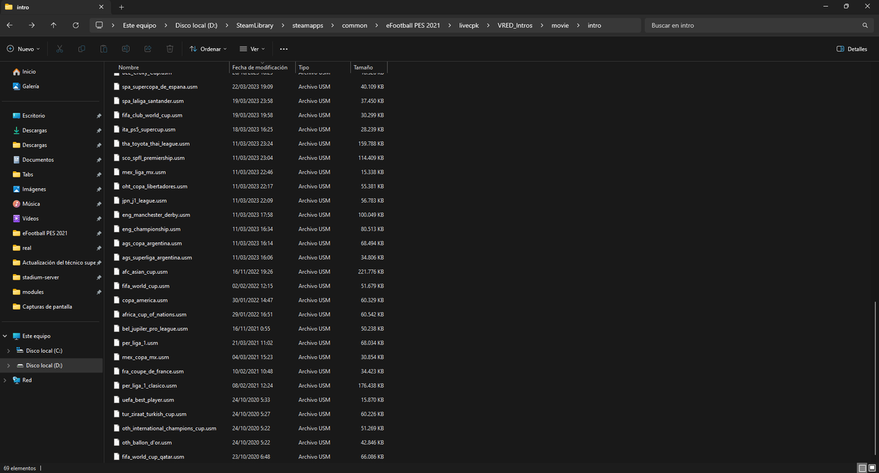Expand the Red network node
The image size is (879, 473).
click(5, 380)
